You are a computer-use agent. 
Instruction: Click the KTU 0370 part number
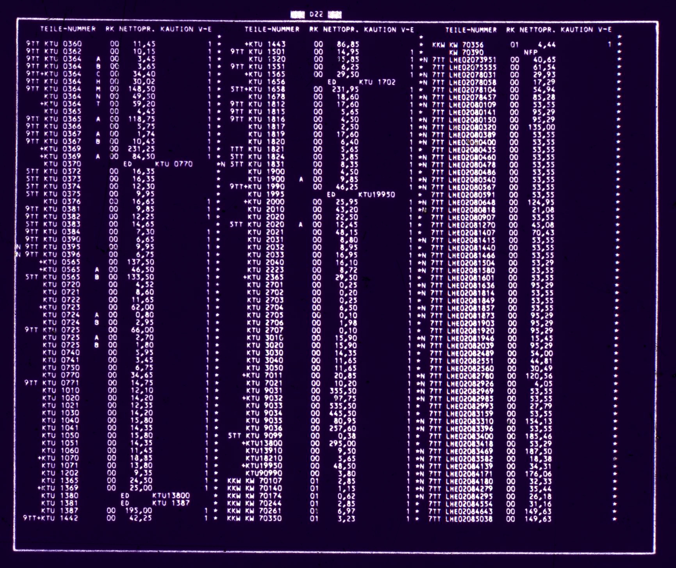pos(62,164)
